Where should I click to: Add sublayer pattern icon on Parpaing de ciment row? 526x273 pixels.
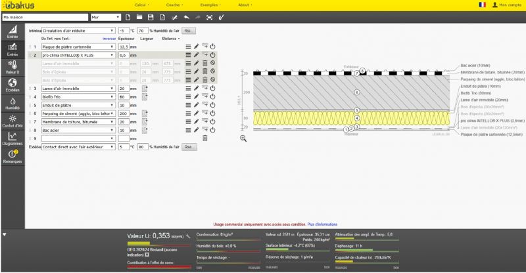pyautogui.click(x=145, y=114)
